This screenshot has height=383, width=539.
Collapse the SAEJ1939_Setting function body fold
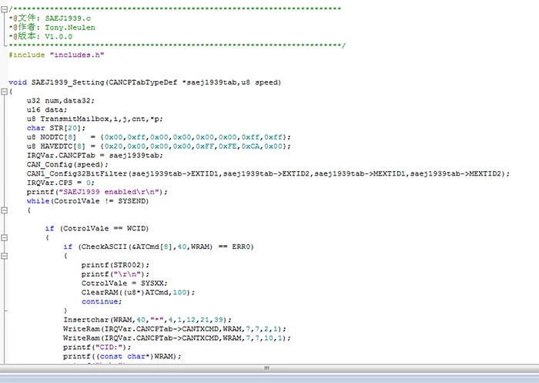click(x=4, y=92)
